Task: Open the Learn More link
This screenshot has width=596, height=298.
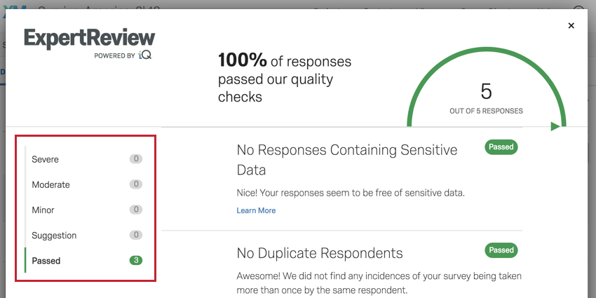Action: click(256, 210)
